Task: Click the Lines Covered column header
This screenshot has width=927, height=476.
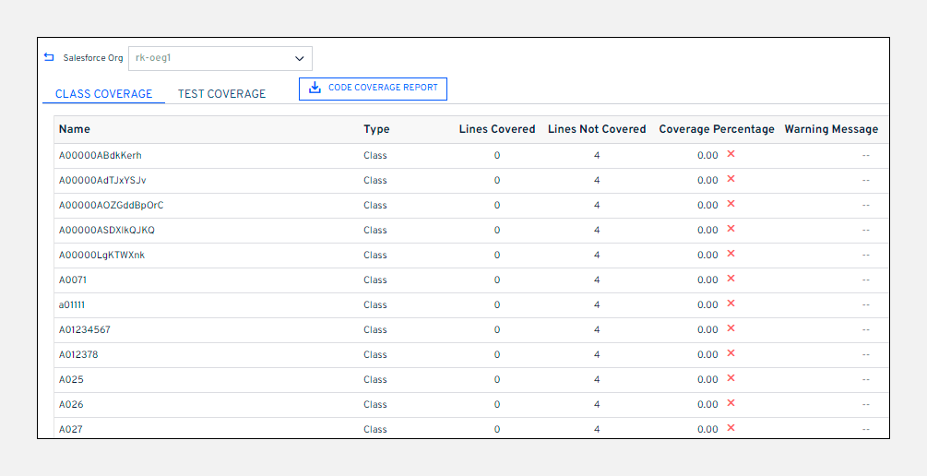Action: 496,129
